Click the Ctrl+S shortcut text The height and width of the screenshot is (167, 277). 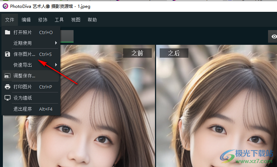(46, 54)
